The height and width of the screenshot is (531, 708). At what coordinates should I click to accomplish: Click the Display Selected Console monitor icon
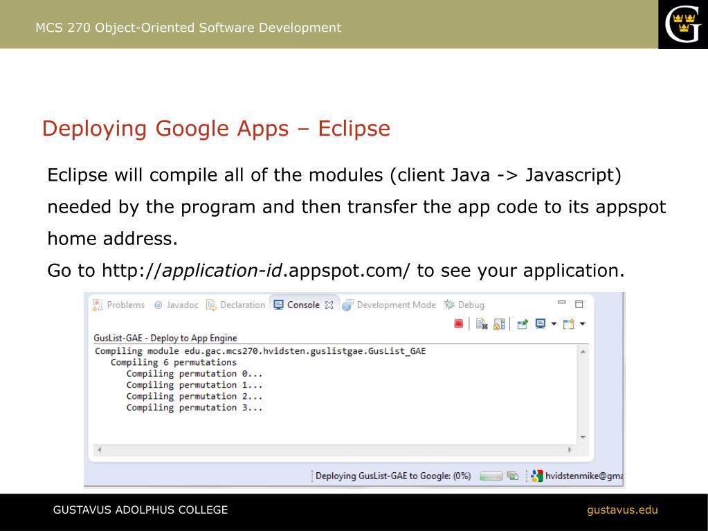click(x=540, y=323)
